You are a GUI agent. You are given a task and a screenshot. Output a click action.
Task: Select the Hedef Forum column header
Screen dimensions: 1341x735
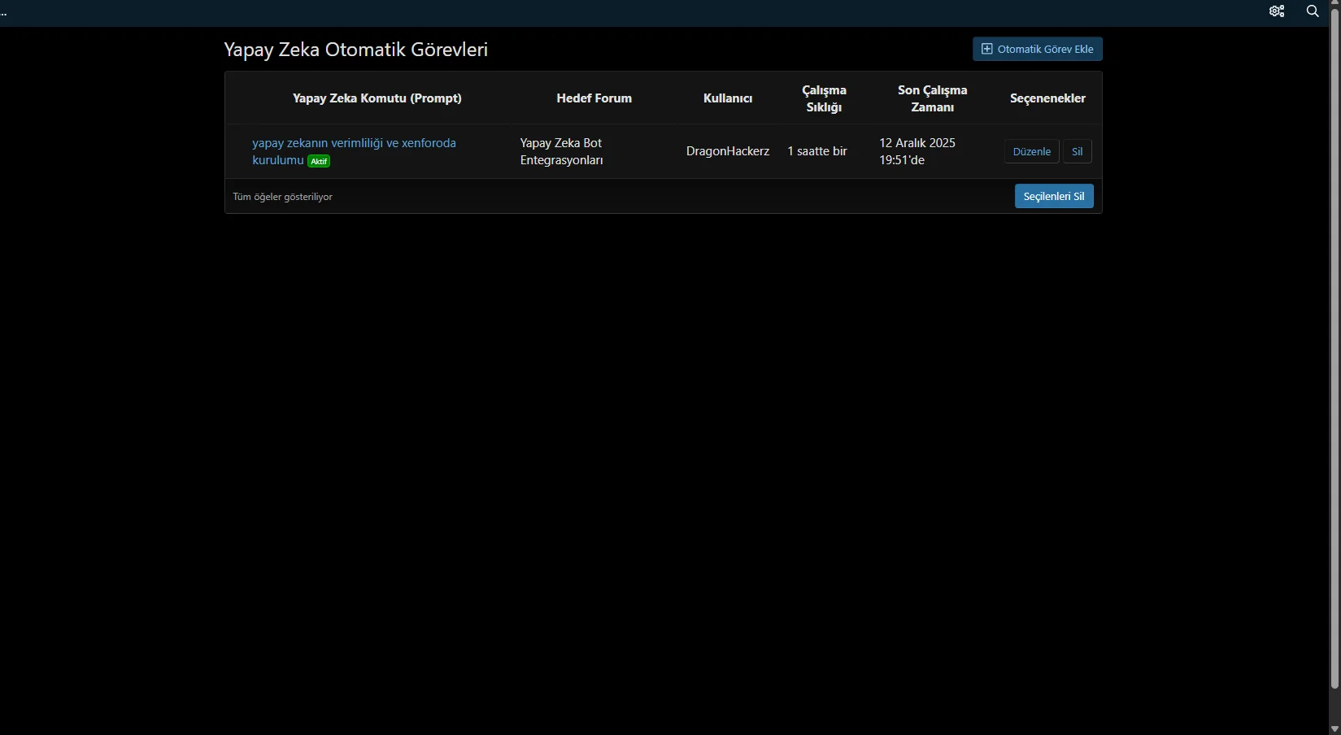pos(594,98)
